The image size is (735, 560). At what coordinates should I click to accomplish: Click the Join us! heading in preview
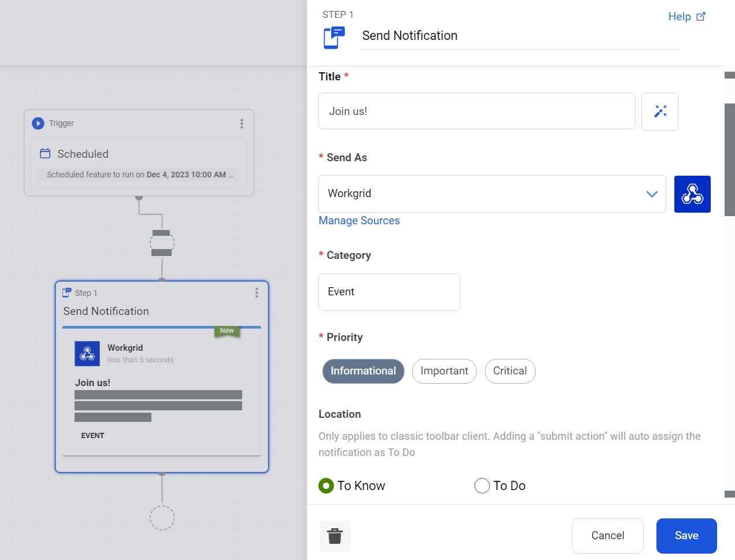(92, 383)
